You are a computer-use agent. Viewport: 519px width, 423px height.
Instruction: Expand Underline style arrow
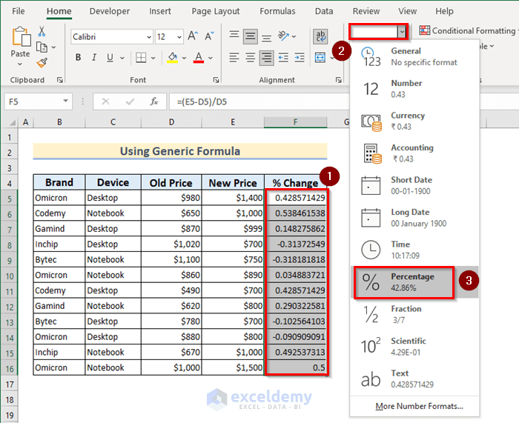click(122, 58)
